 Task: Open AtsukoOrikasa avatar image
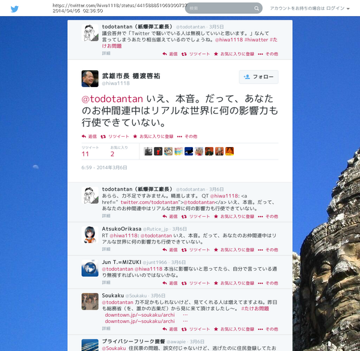(x=90, y=235)
